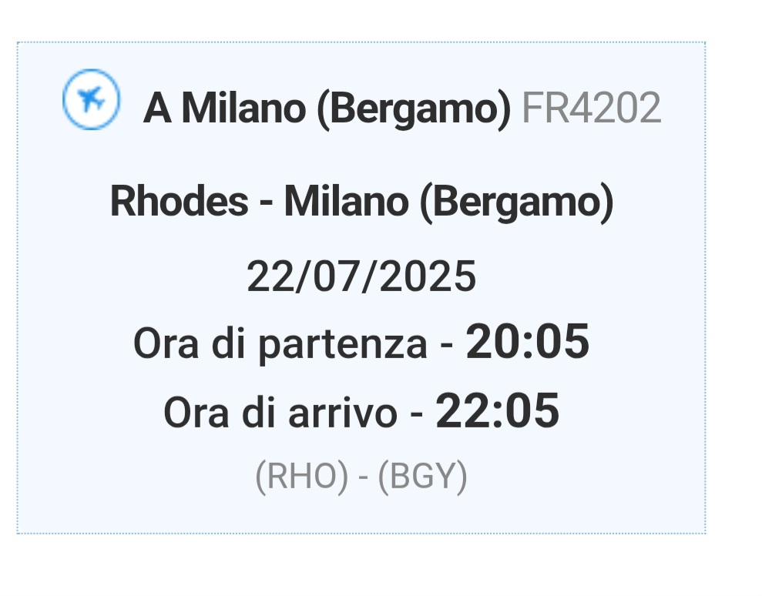Select the 20:05 departure time

527,341
